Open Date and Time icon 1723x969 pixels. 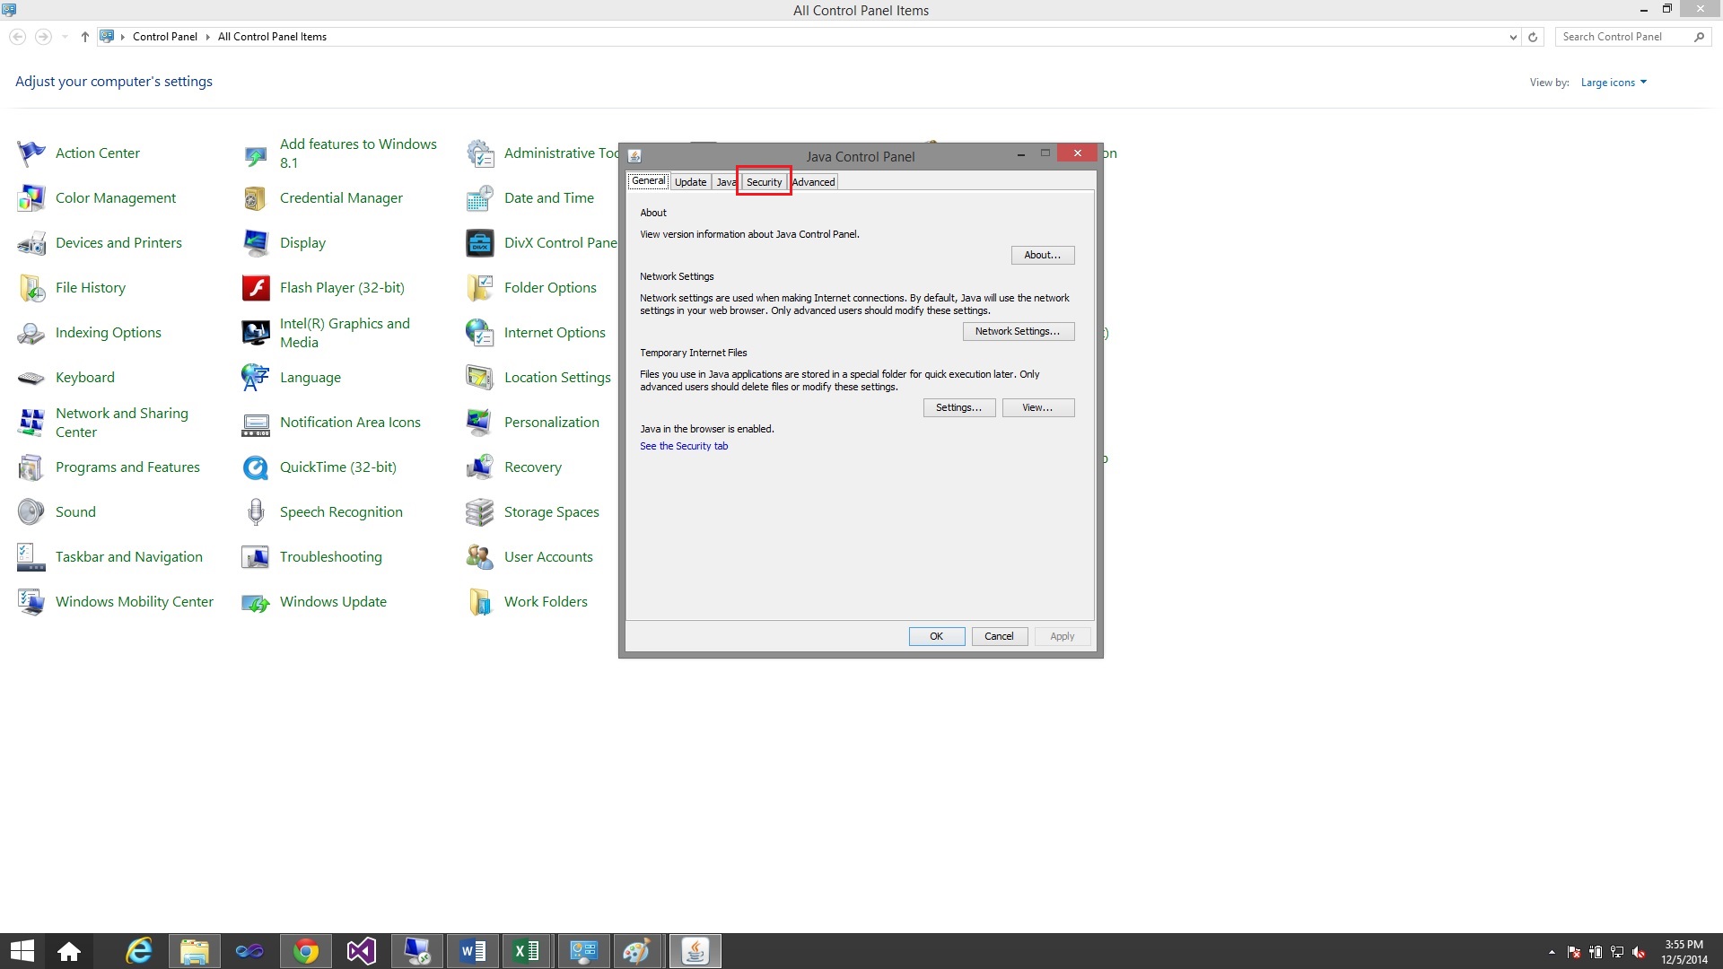pyautogui.click(x=480, y=198)
